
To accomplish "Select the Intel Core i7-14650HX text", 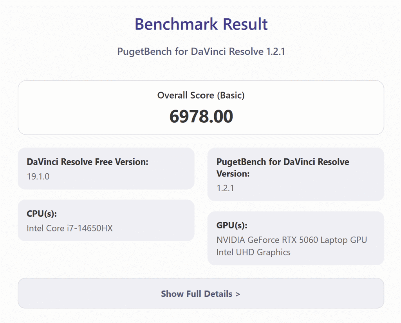I will 69,228.
